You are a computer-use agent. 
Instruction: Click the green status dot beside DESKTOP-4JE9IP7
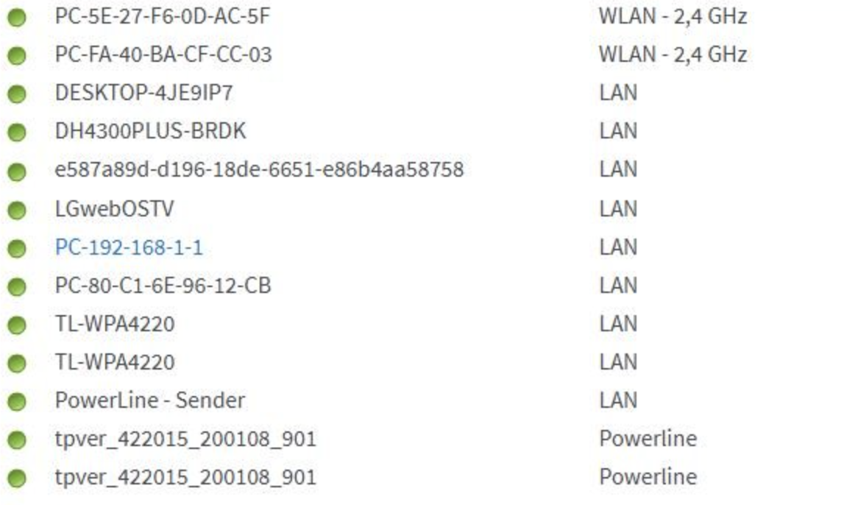point(17,94)
